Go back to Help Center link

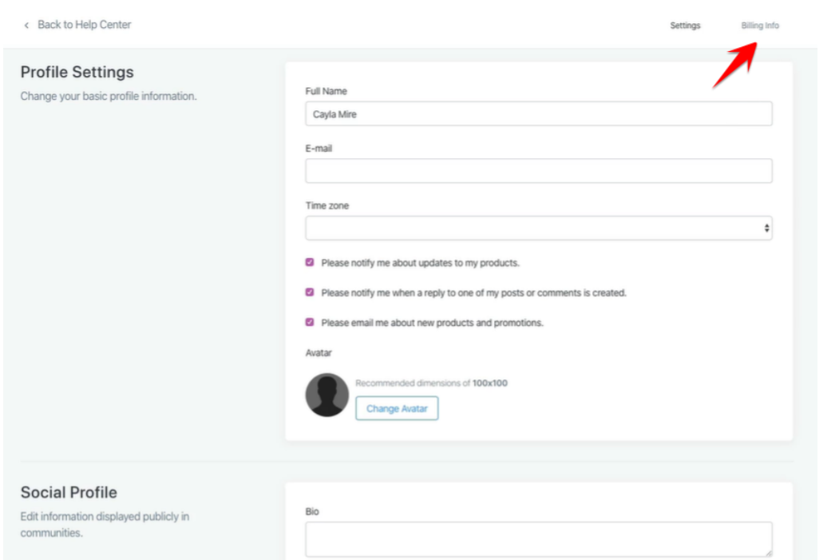[84, 25]
